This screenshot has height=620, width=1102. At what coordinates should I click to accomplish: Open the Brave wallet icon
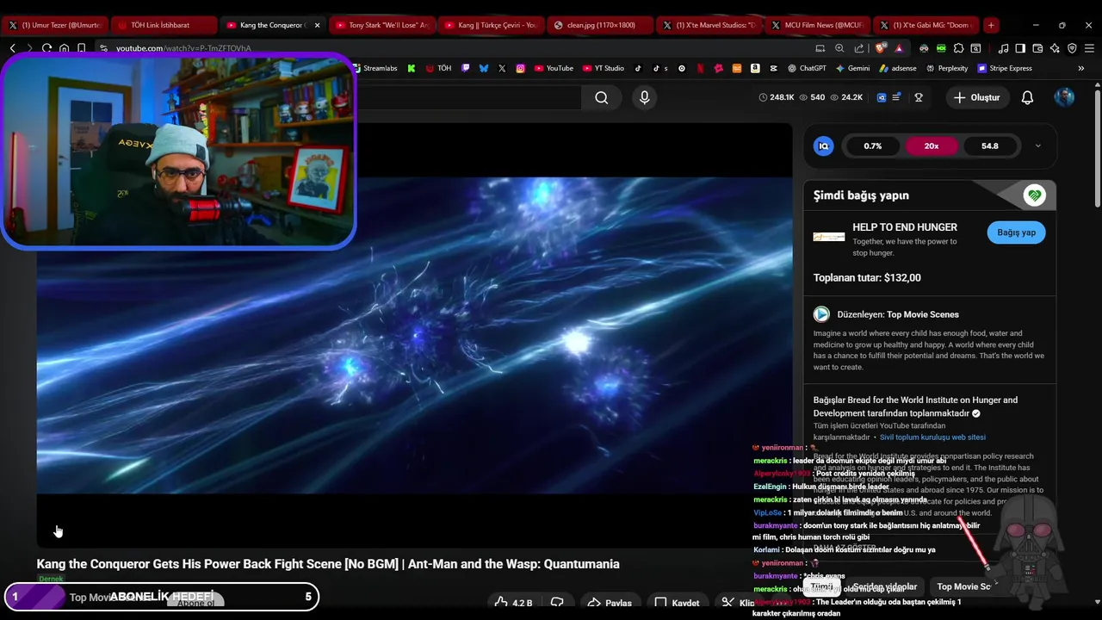click(1037, 48)
